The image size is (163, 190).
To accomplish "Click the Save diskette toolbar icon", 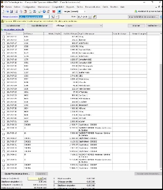I will [11, 11].
